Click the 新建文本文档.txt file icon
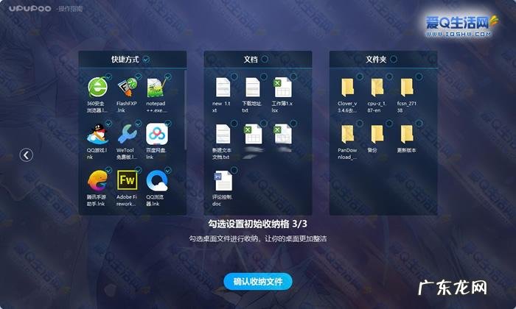516x309 pixels. coord(223,134)
